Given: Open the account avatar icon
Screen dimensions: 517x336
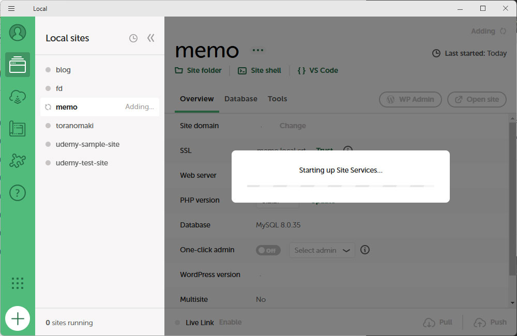Looking at the screenshot, I should point(18,33).
